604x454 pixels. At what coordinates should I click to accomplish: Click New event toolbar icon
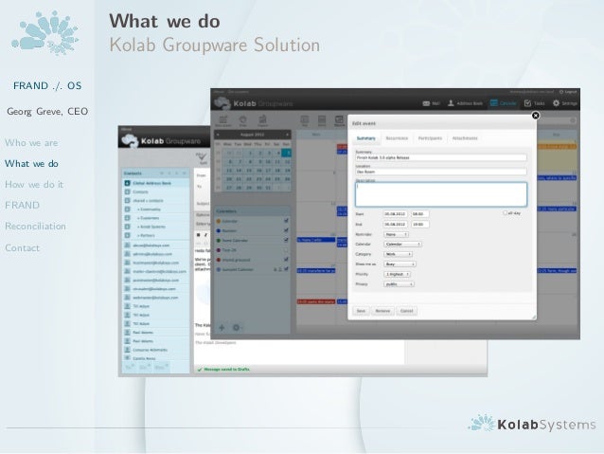(223, 120)
